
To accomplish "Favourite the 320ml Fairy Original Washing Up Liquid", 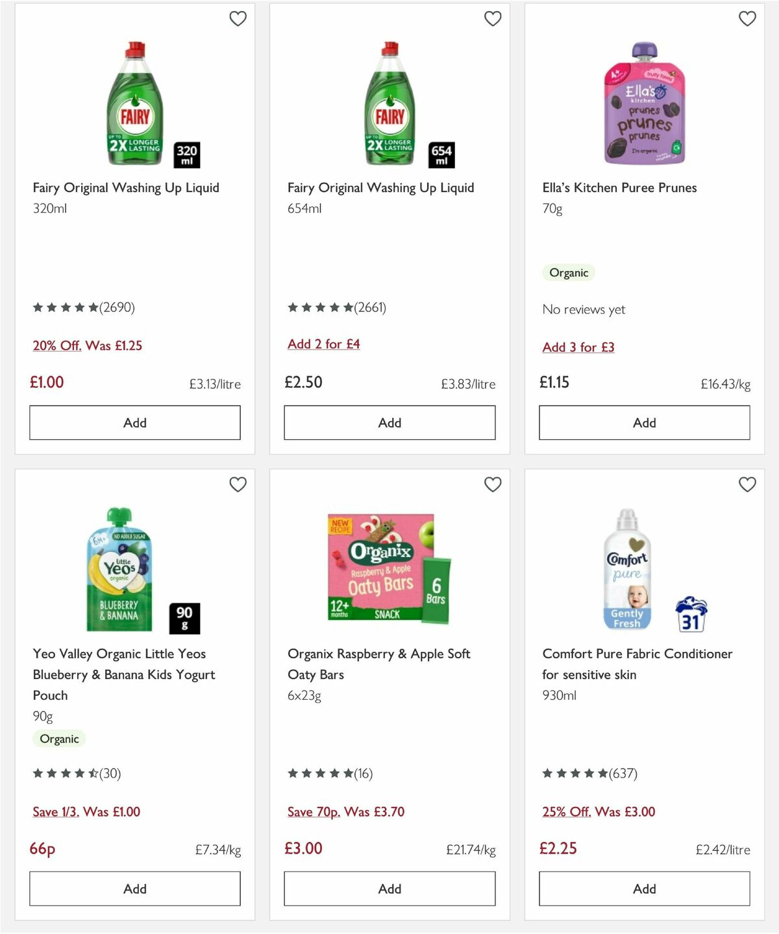I will click(238, 19).
